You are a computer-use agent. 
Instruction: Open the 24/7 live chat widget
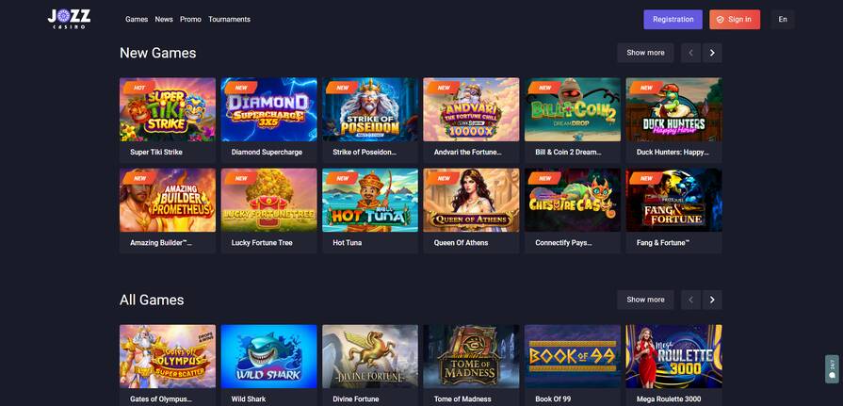click(832, 369)
